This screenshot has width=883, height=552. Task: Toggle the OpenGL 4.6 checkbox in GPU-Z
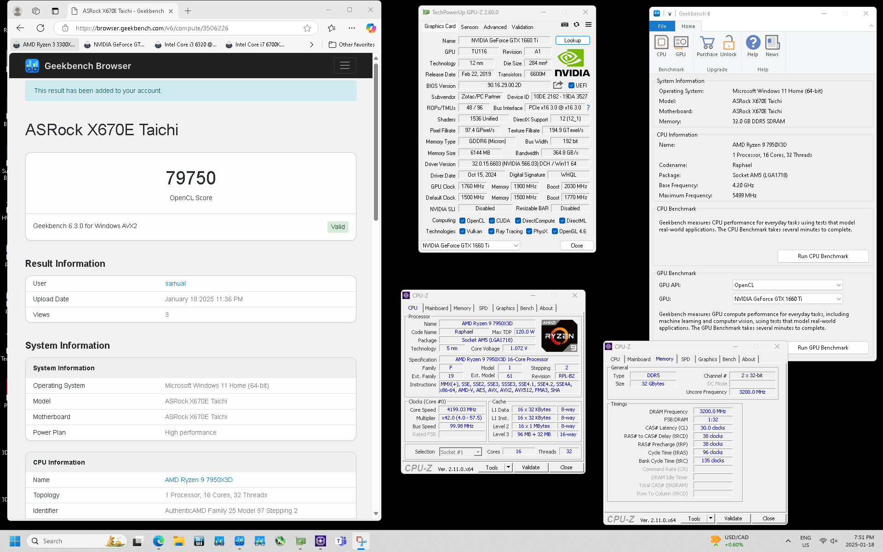point(555,231)
